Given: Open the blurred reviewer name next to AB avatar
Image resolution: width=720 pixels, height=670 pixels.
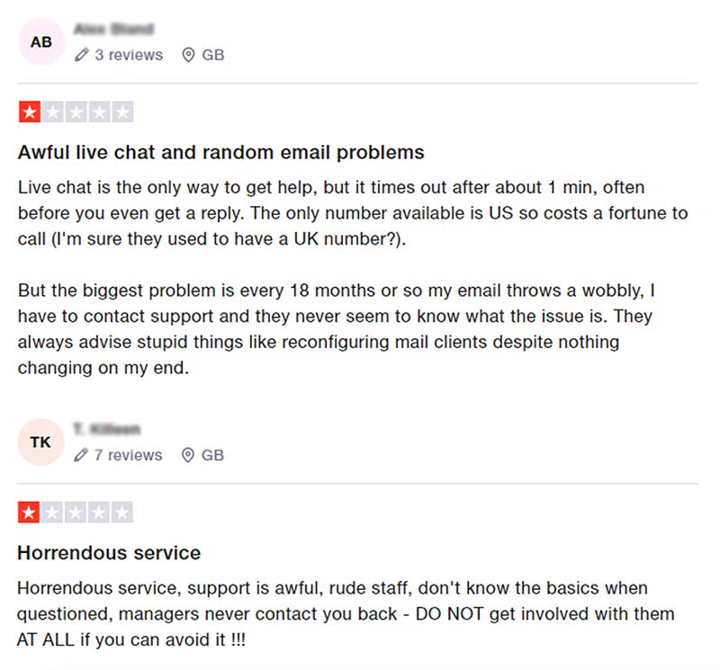Looking at the screenshot, I should tap(114, 30).
